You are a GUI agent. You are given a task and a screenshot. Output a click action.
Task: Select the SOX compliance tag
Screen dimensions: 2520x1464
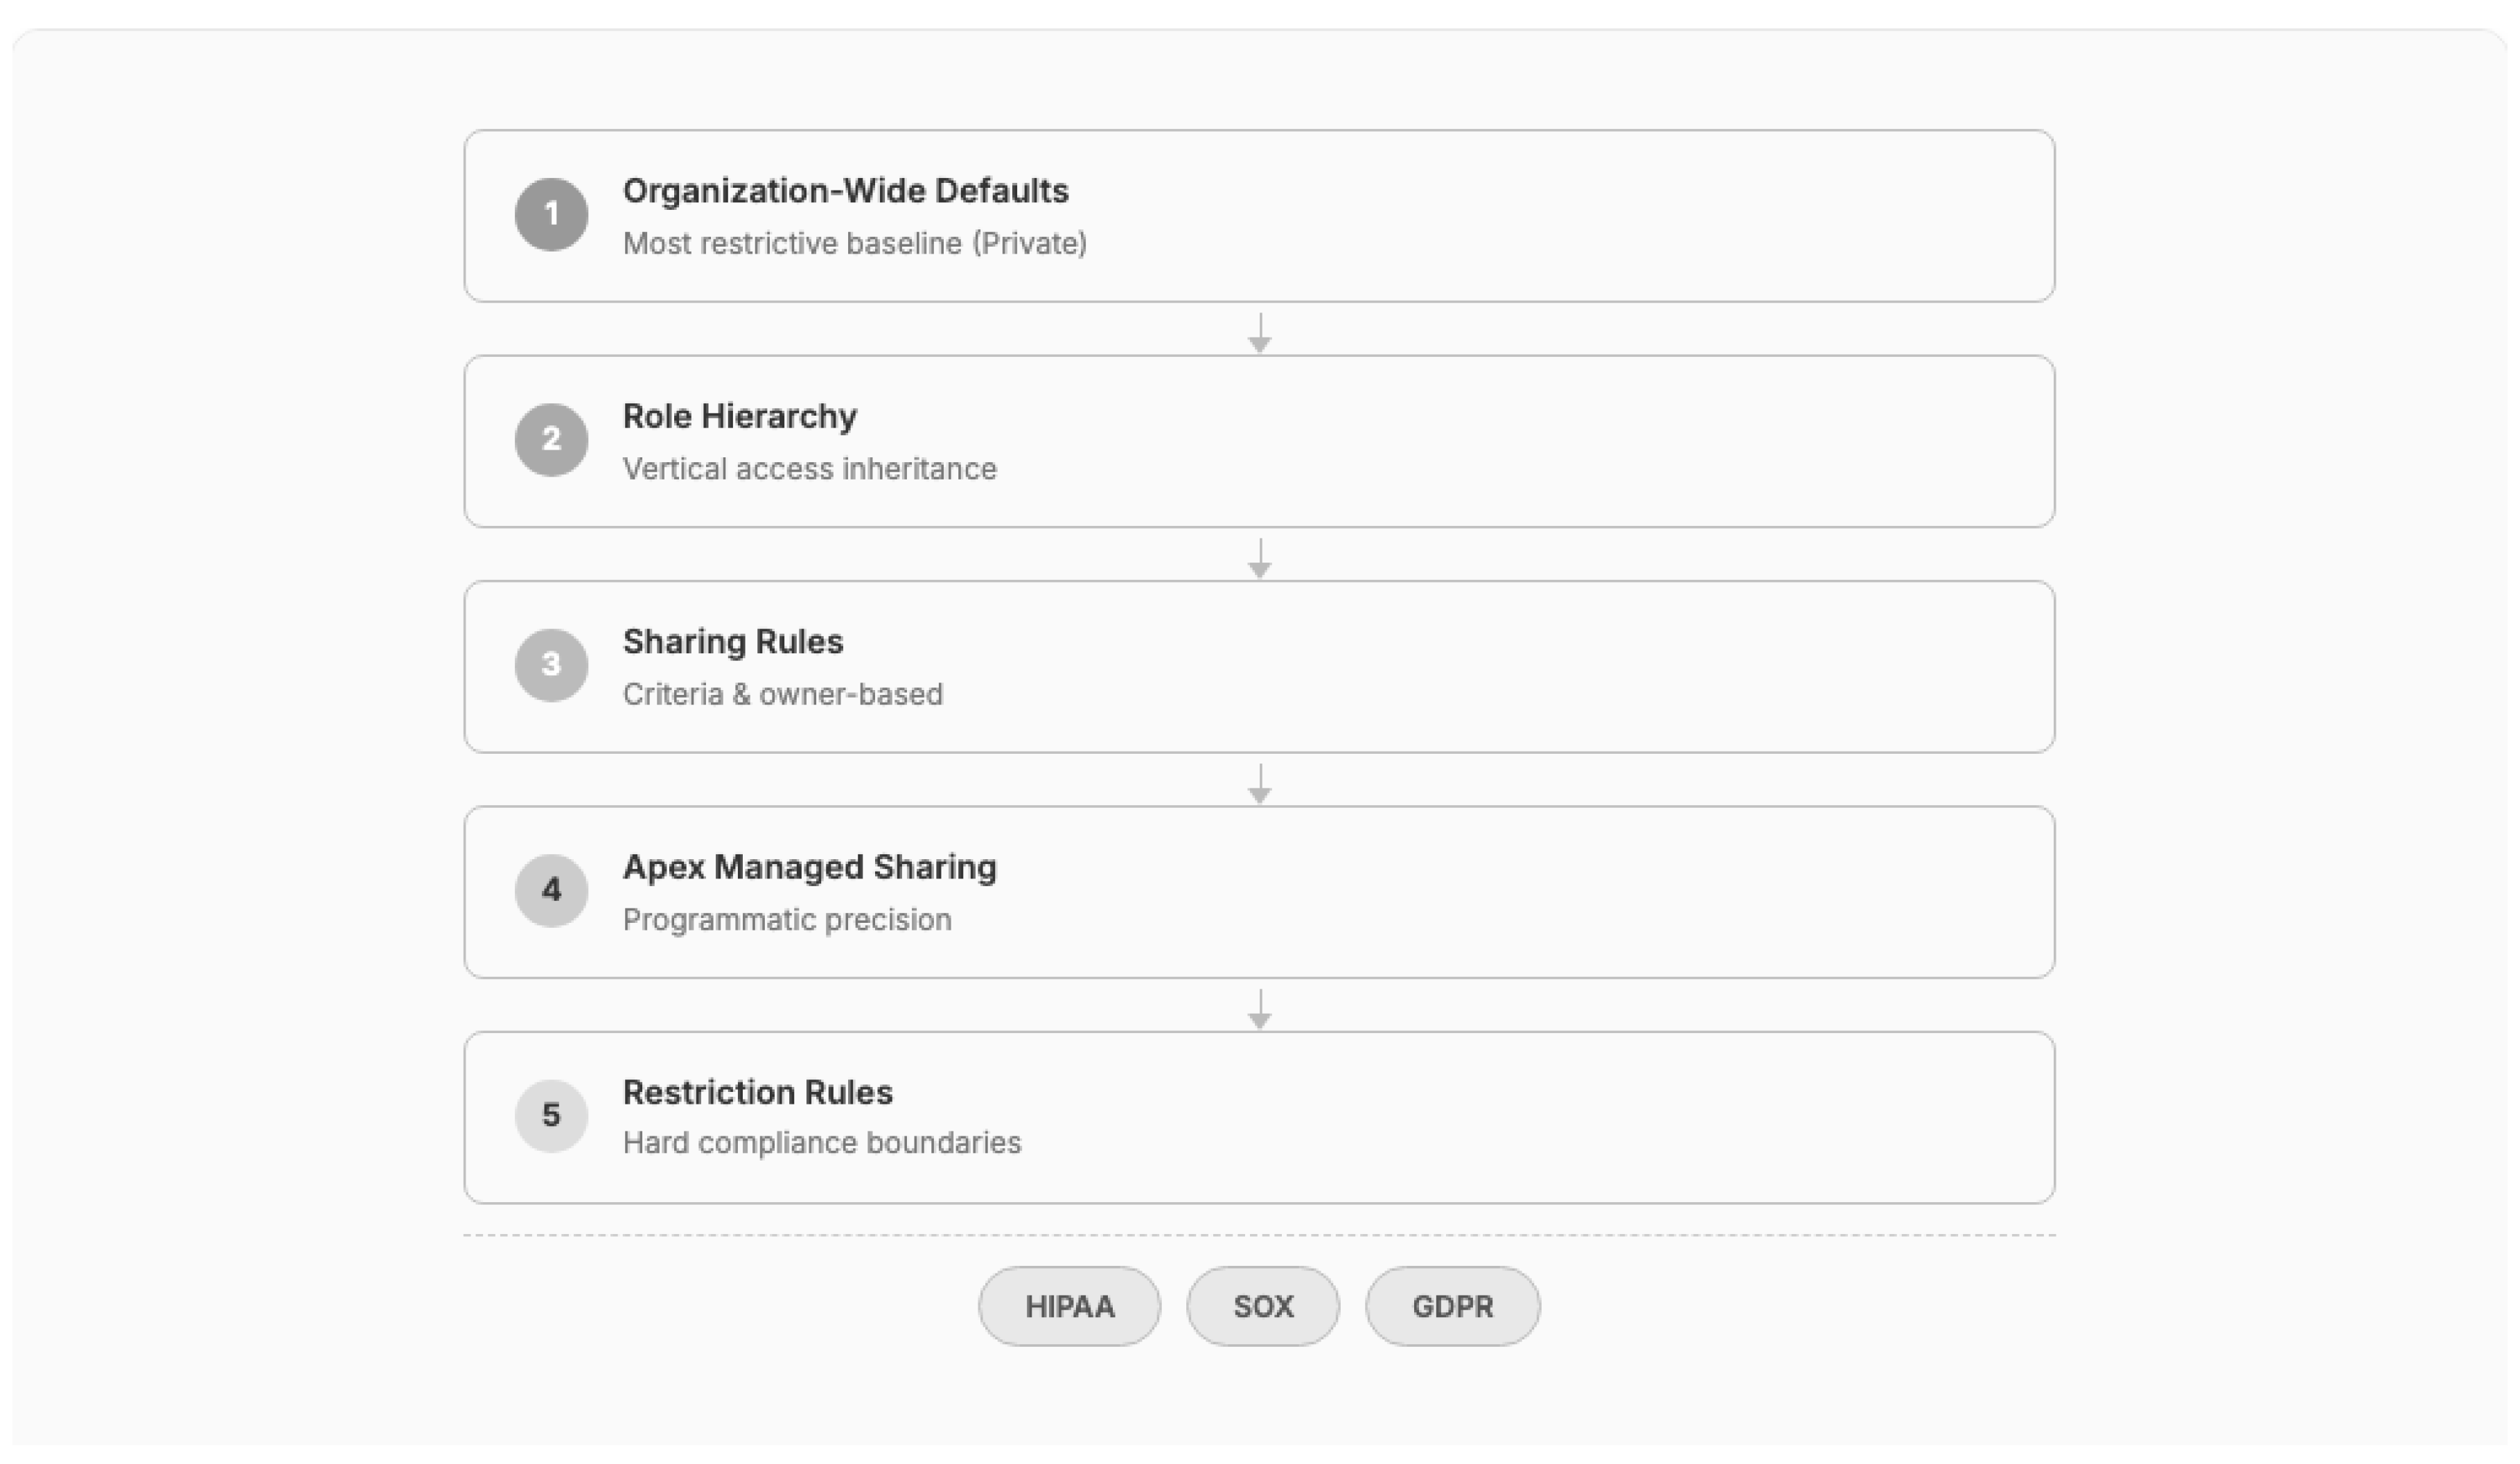point(1263,1306)
